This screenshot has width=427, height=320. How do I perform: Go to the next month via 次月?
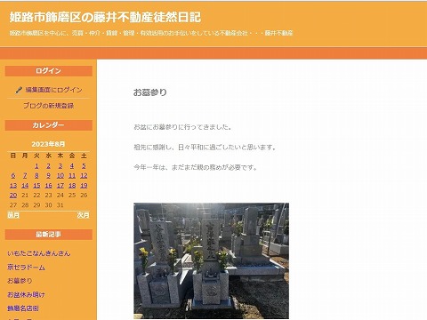83,215
